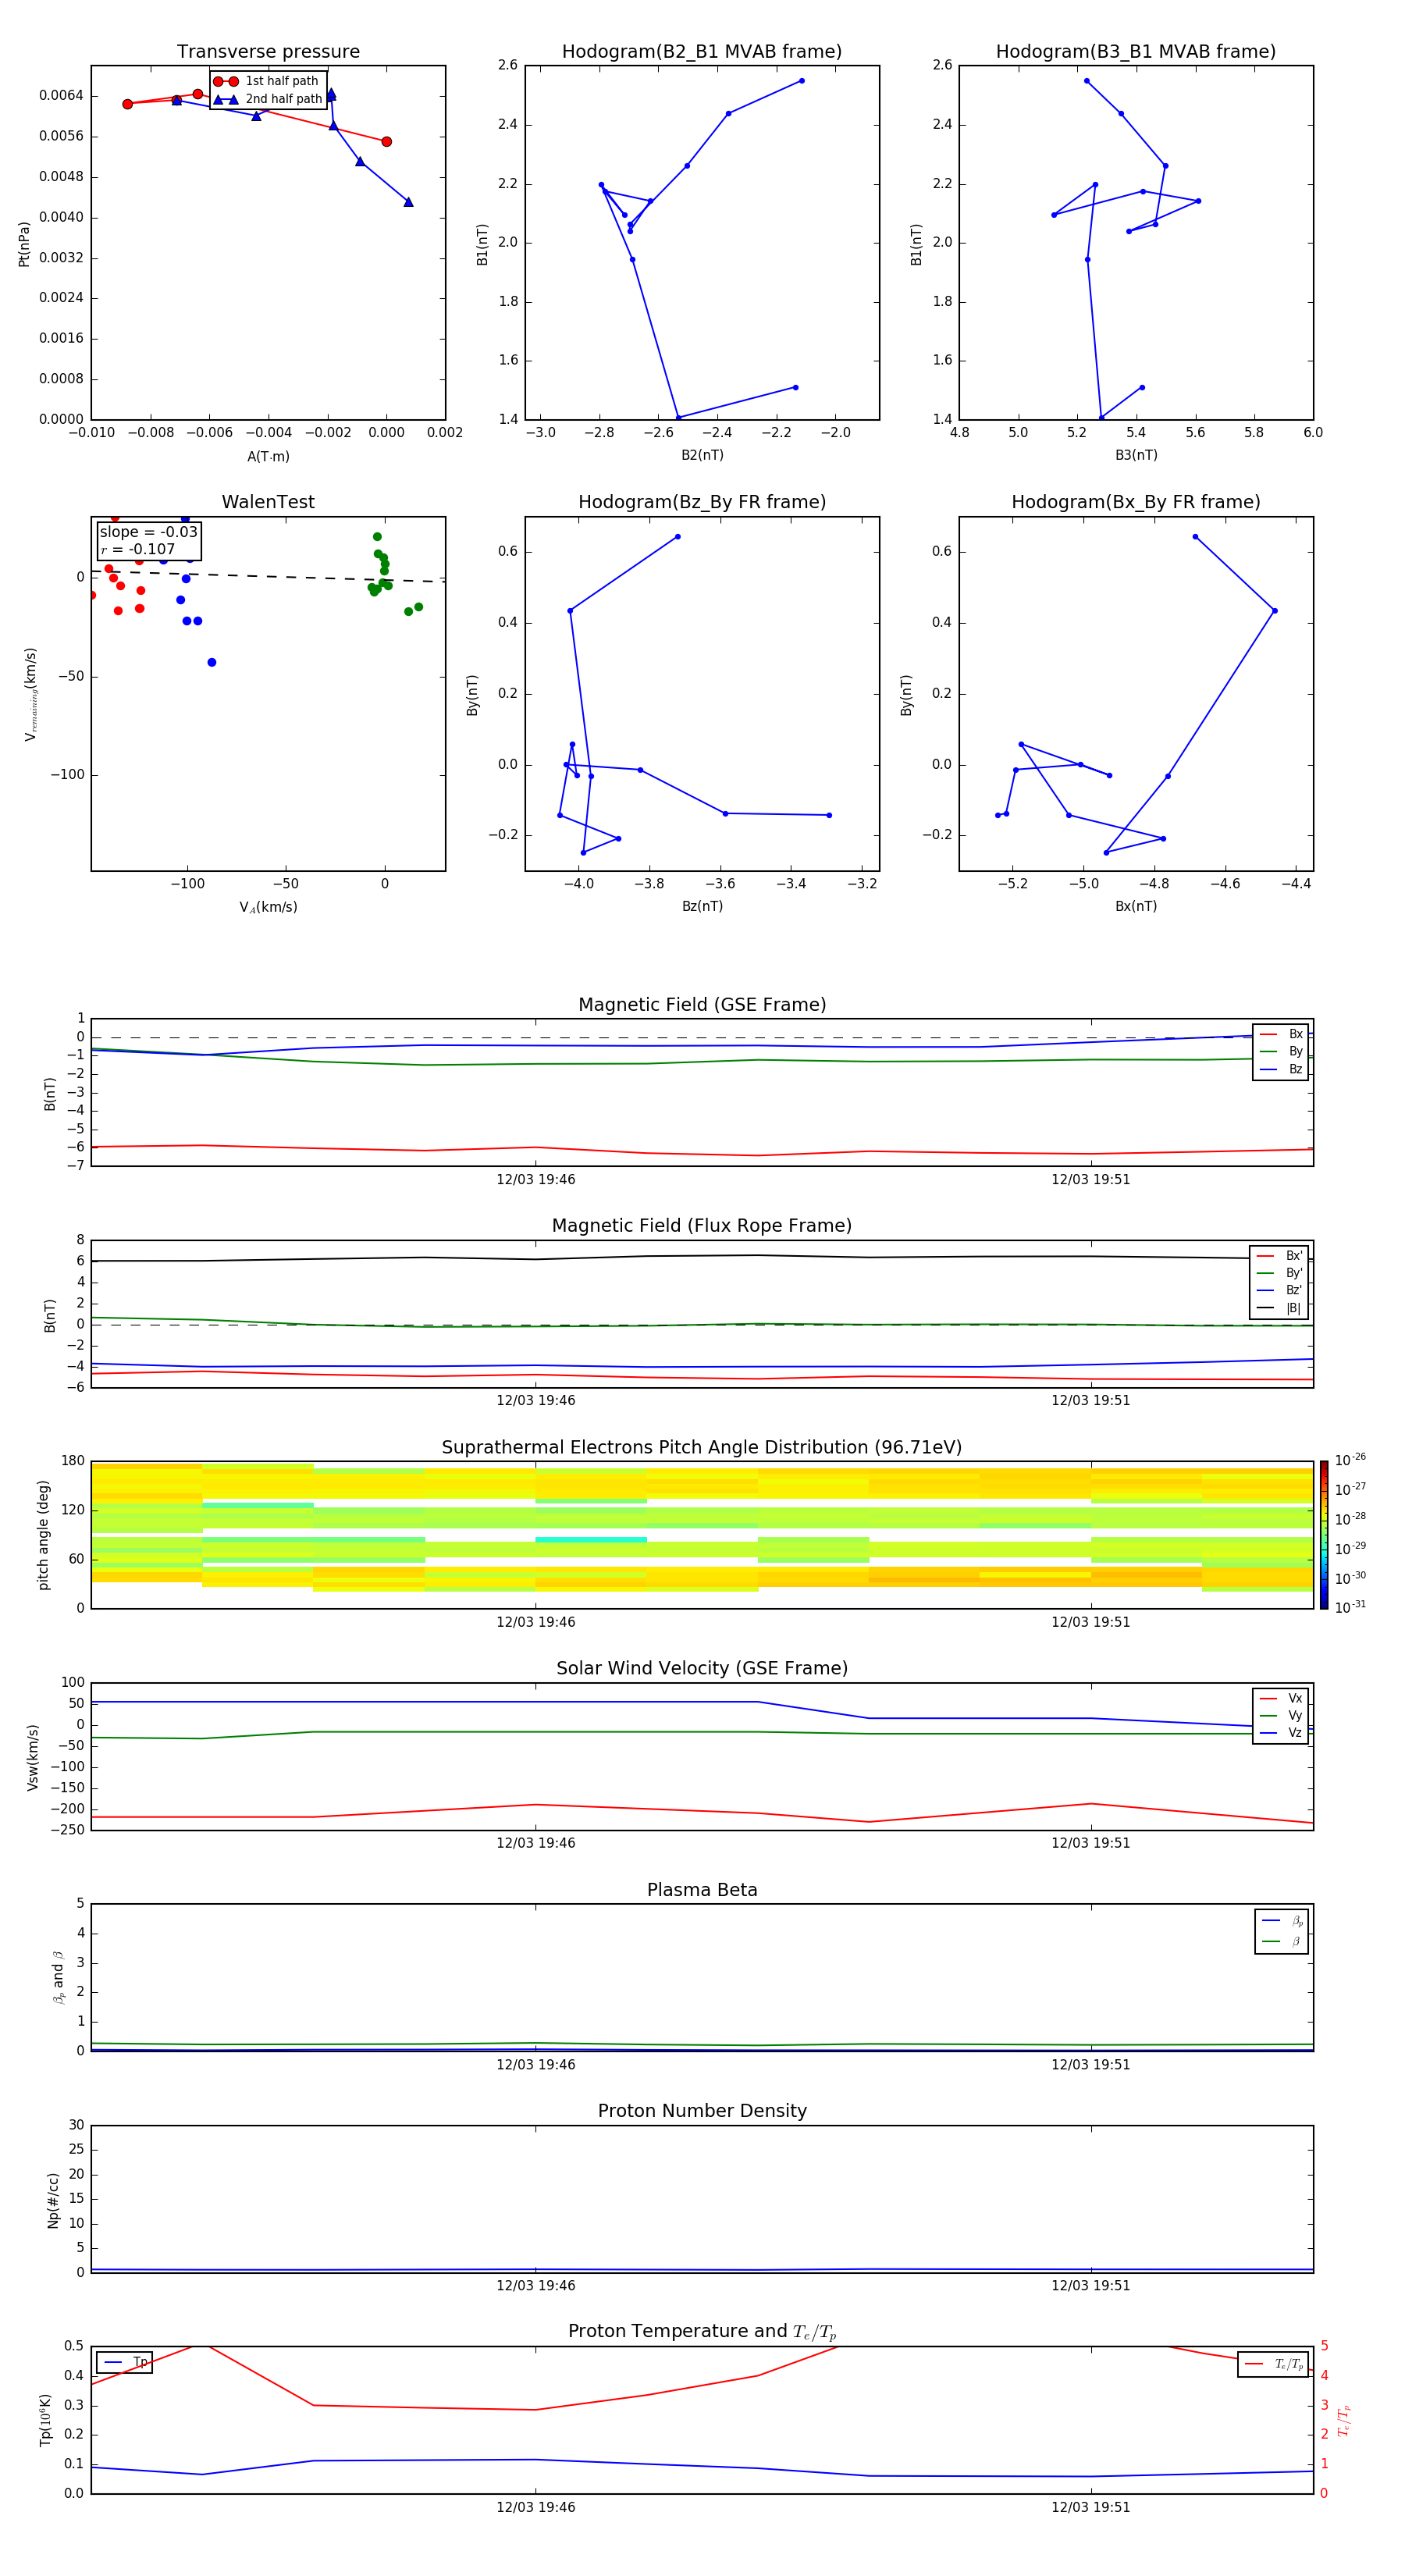Click the "Np(#/cc)" y-axis label
1405x2576 pixels.
coord(53,2200)
